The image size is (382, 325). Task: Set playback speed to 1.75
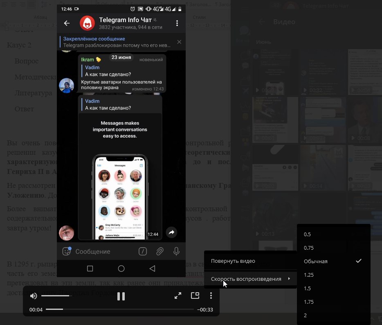(x=333, y=302)
